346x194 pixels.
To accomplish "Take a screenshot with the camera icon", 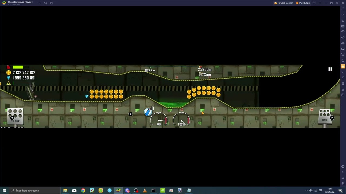I will pyautogui.click(x=343, y=55).
